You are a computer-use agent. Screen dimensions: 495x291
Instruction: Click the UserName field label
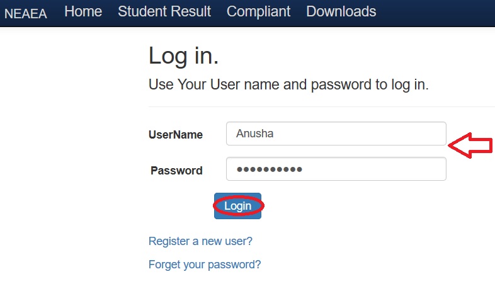click(176, 134)
